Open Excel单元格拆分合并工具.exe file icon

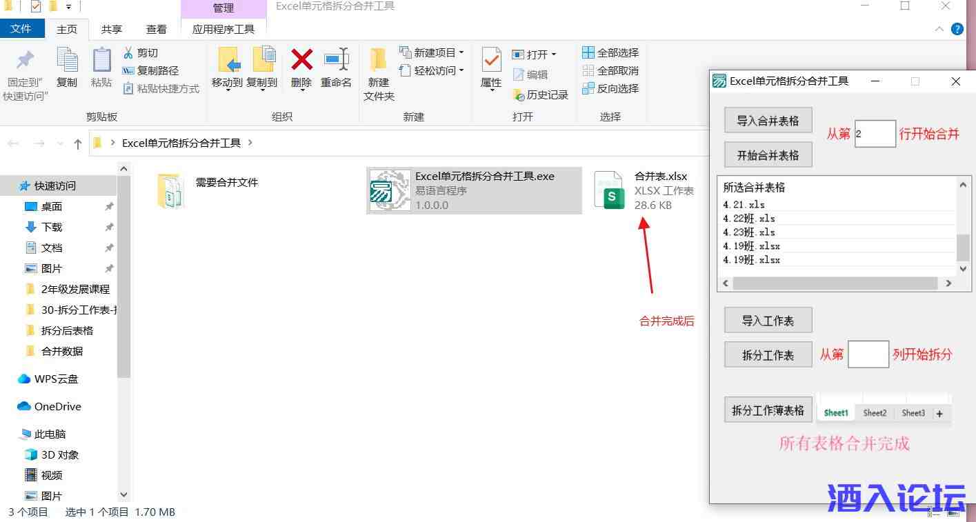[x=390, y=190]
